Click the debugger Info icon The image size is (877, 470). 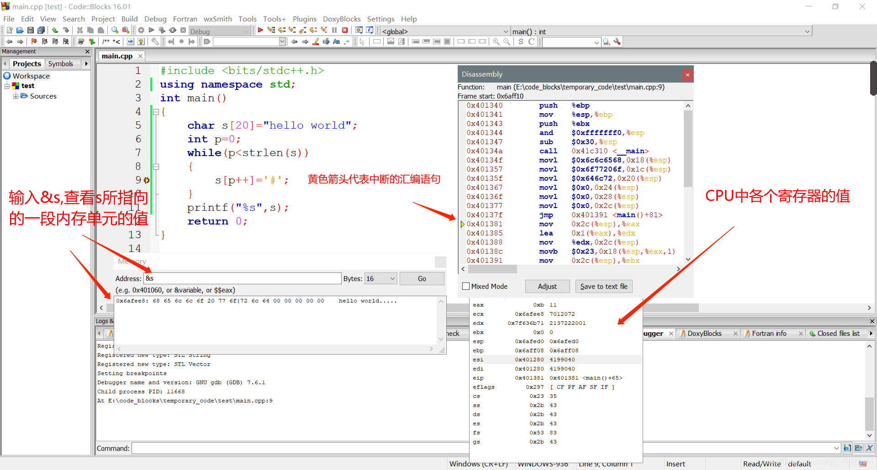370,30
